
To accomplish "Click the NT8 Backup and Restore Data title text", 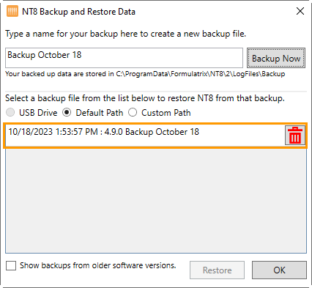I will [78, 12].
